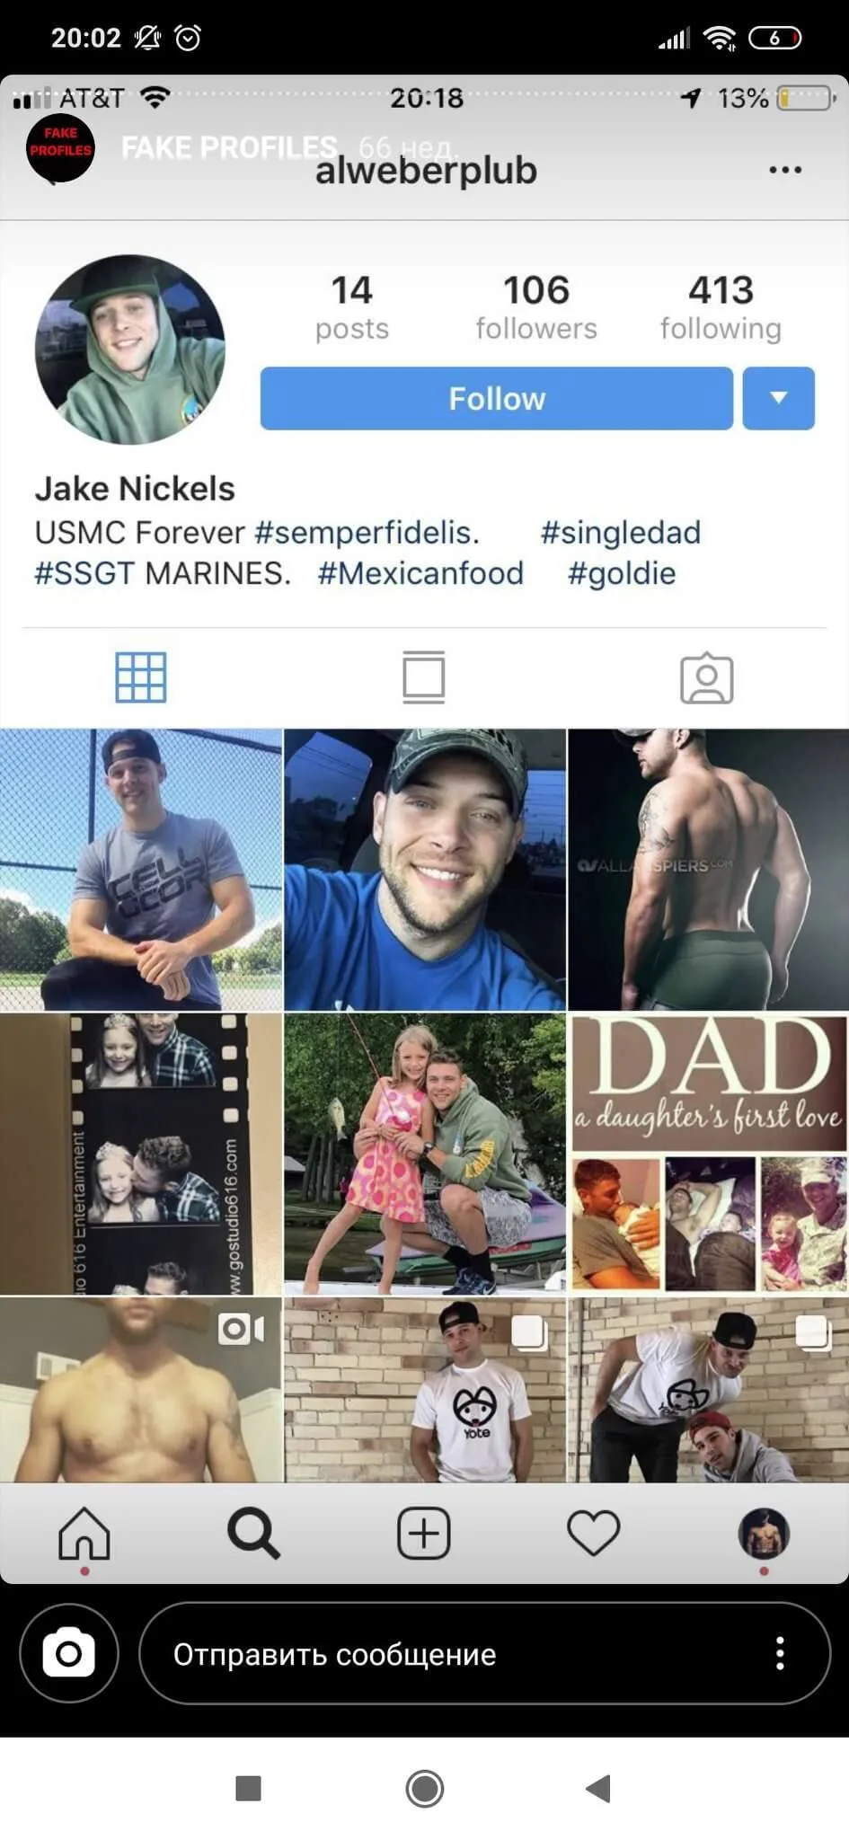Open the #semperfidelis hashtag
The image size is (849, 1840).
pos(367,533)
